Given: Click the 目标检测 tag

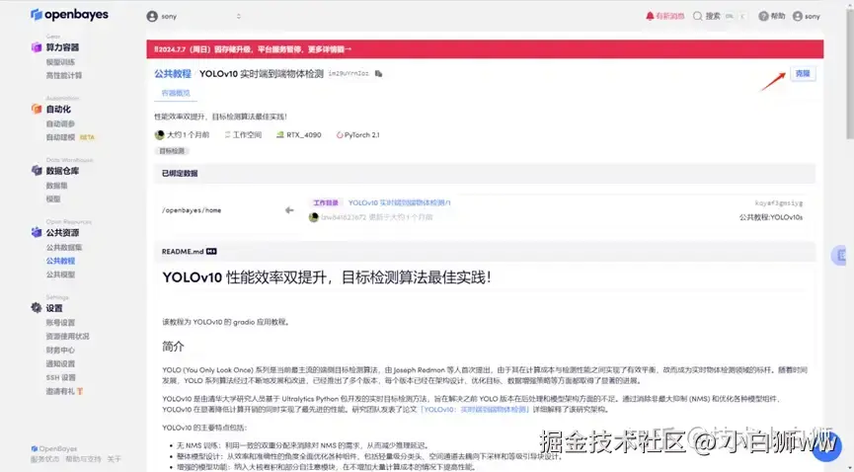Looking at the screenshot, I should point(172,151).
